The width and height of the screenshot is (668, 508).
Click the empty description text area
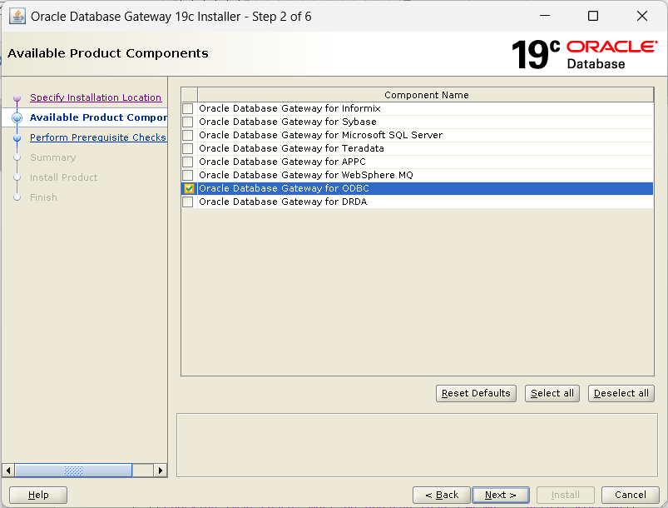point(417,445)
